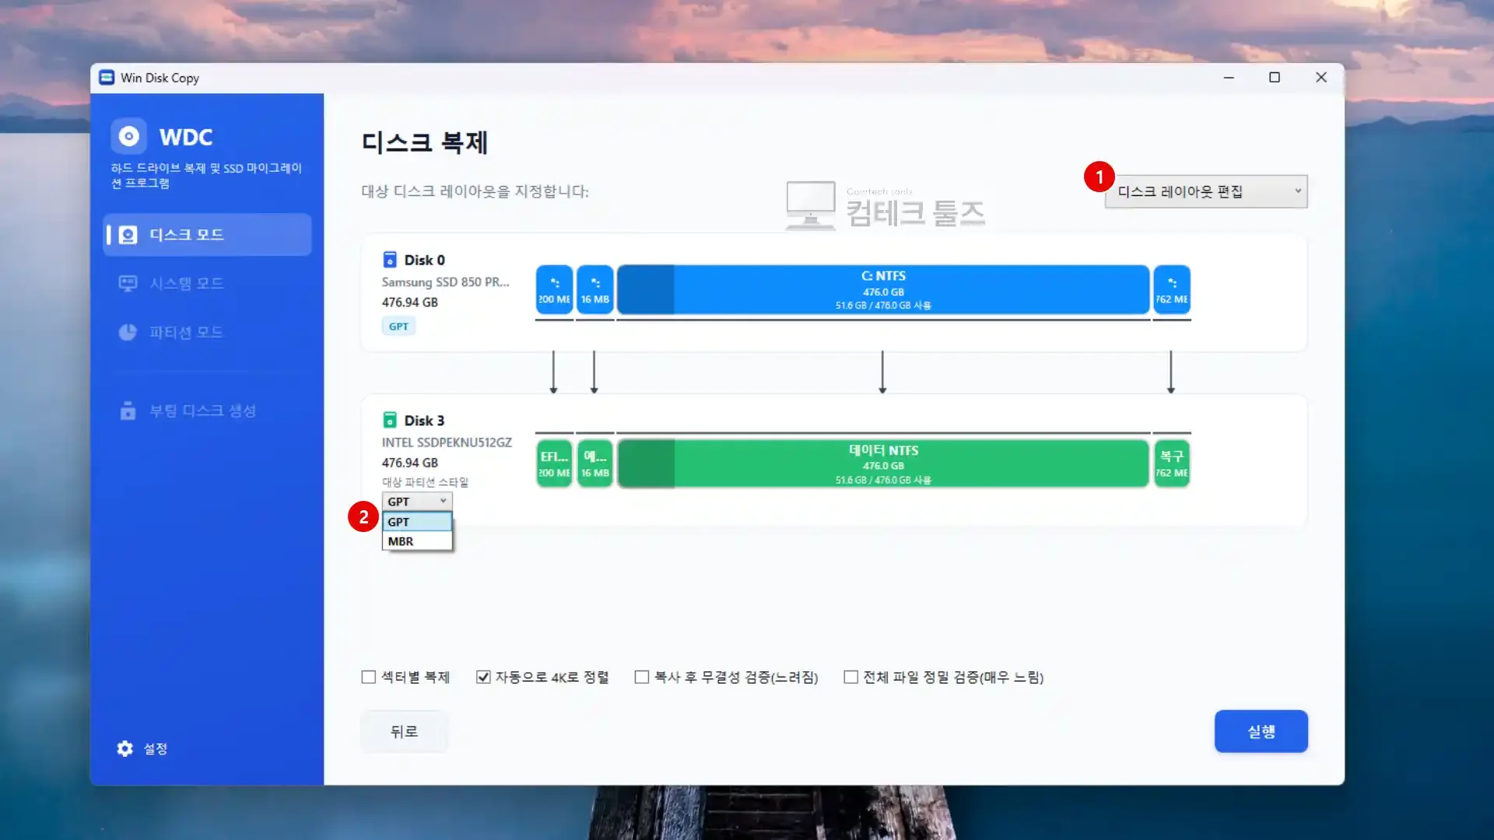Open 파티션 모드 from sidebar
Viewport: 1494px width, 840px height.
[x=208, y=332]
